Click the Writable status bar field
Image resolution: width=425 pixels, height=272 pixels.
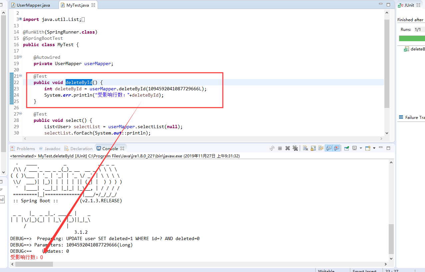point(326,271)
